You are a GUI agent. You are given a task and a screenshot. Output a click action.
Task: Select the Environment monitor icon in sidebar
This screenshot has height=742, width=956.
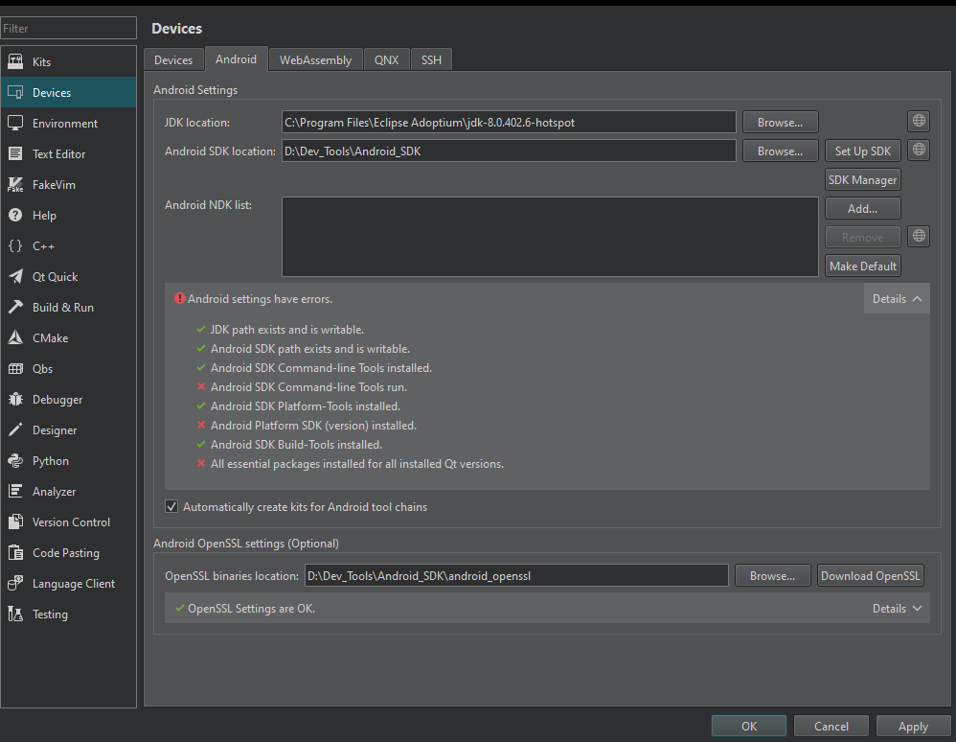[x=15, y=123]
